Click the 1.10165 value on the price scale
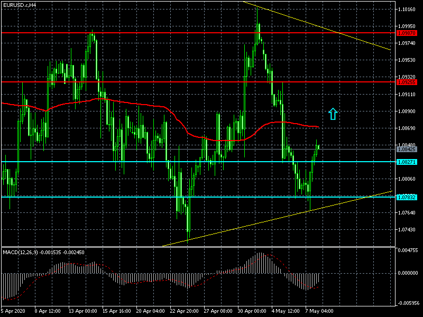Image resolution: width=423 pixels, height=317 pixels. tap(408, 10)
